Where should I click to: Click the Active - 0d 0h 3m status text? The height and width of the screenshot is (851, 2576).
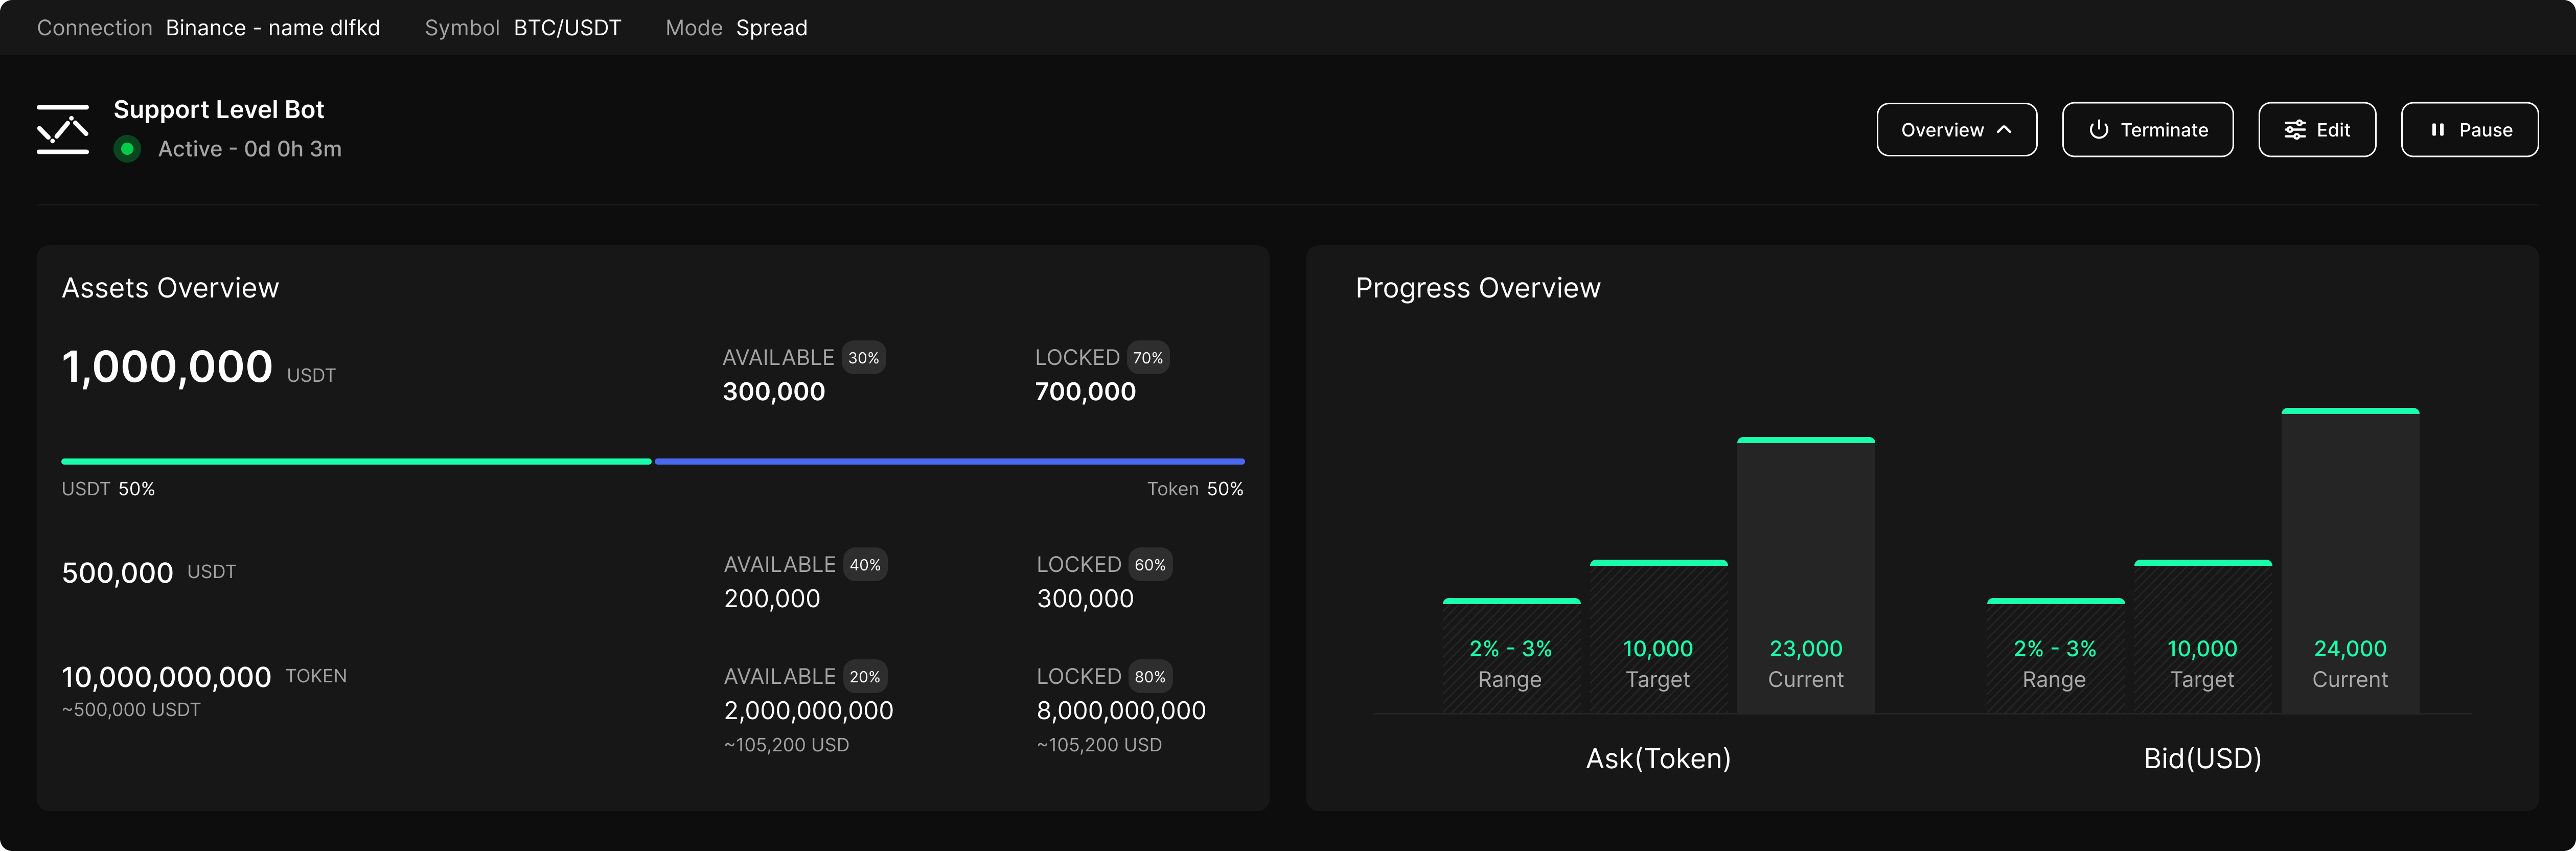(x=250, y=148)
